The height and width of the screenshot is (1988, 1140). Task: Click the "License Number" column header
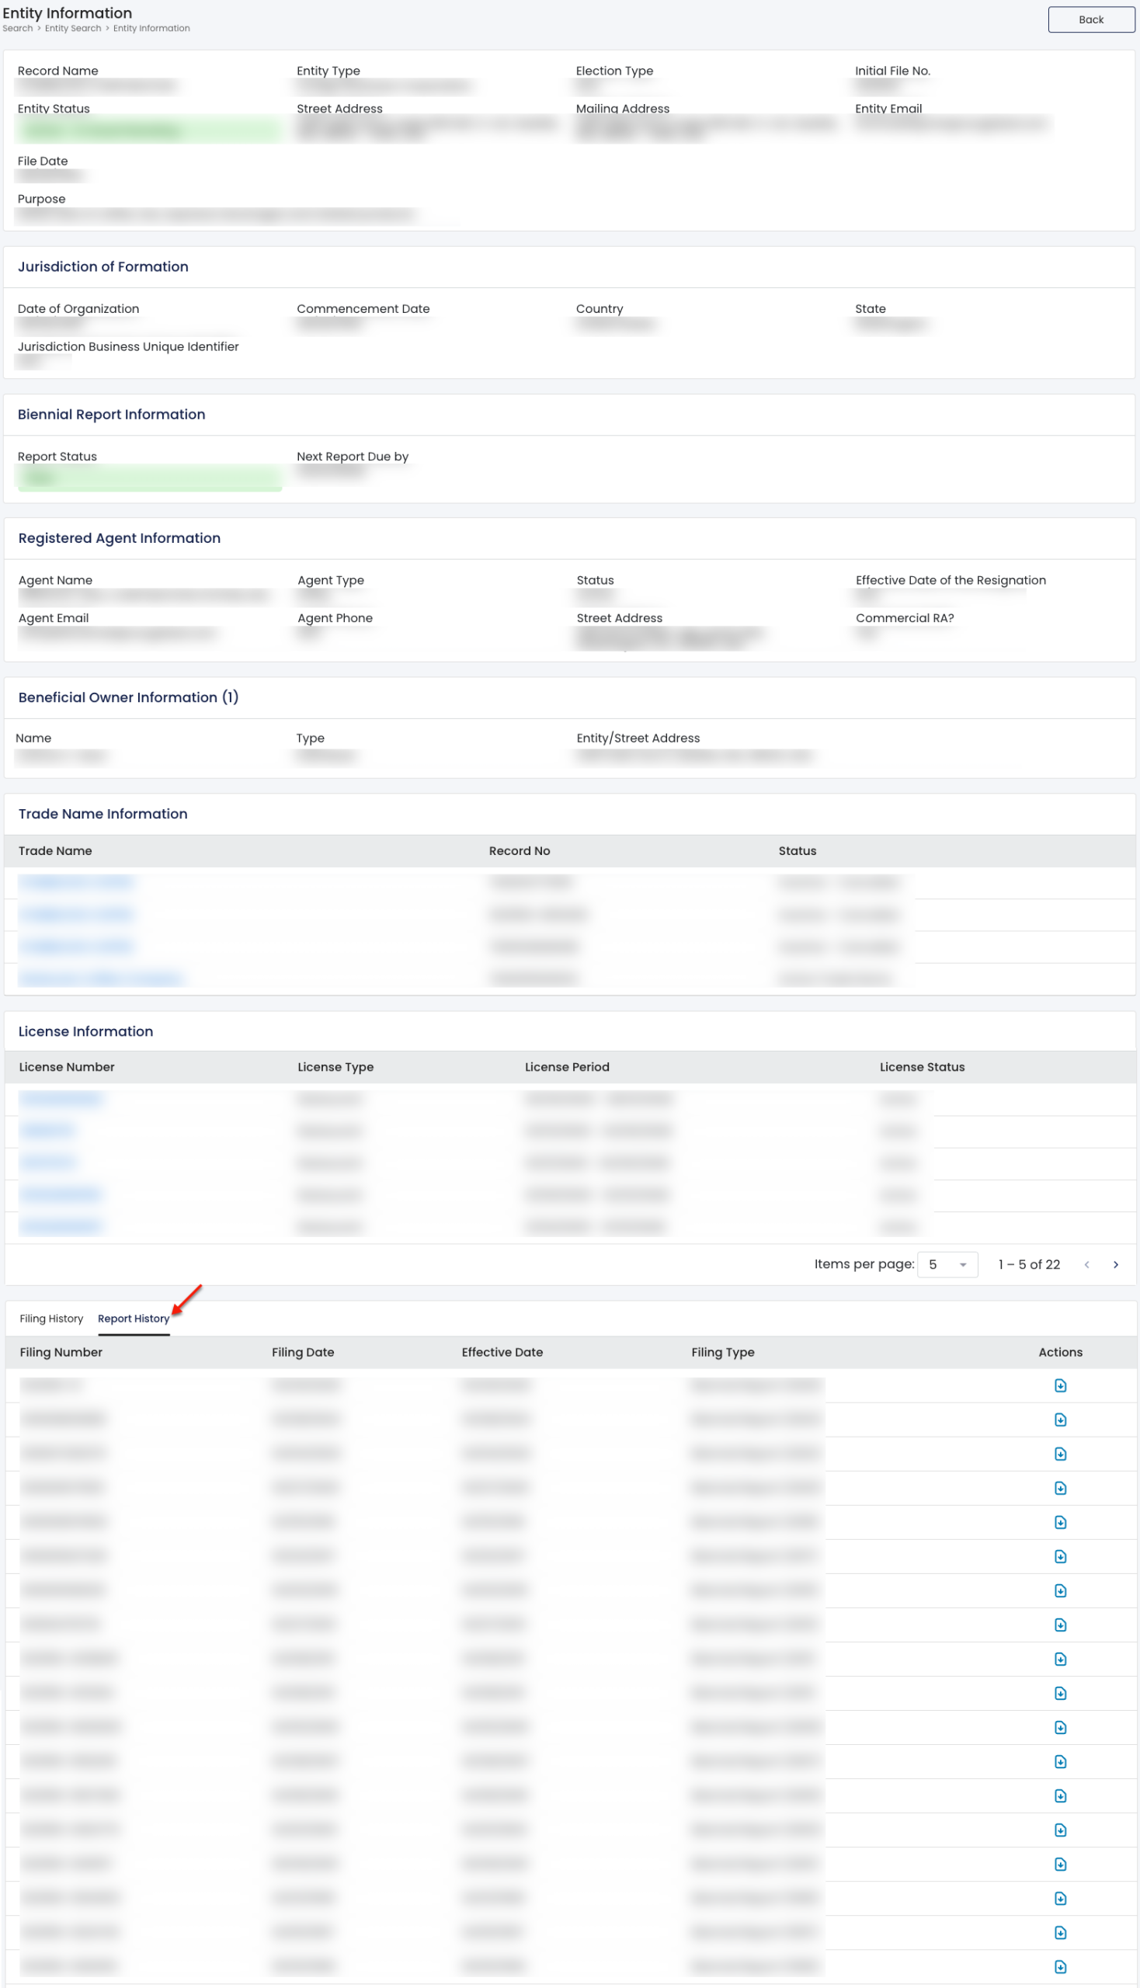(67, 1067)
